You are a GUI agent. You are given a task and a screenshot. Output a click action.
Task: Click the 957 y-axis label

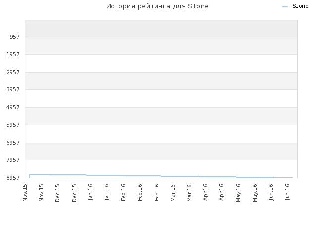(15, 37)
